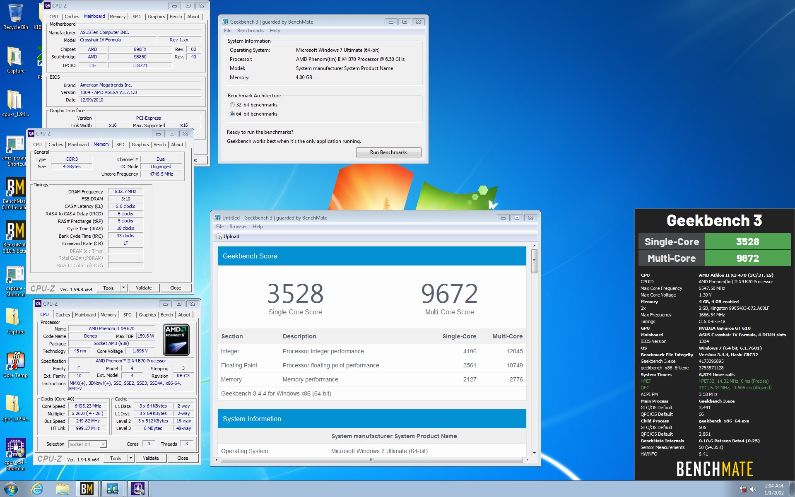Click the scroll down arrow in Geekbench results
Image resolution: width=795 pixels, height=497 pixels.
[534, 453]
